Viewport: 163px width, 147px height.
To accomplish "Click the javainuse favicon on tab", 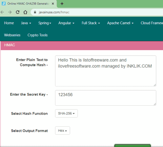I will click(4, 4).
